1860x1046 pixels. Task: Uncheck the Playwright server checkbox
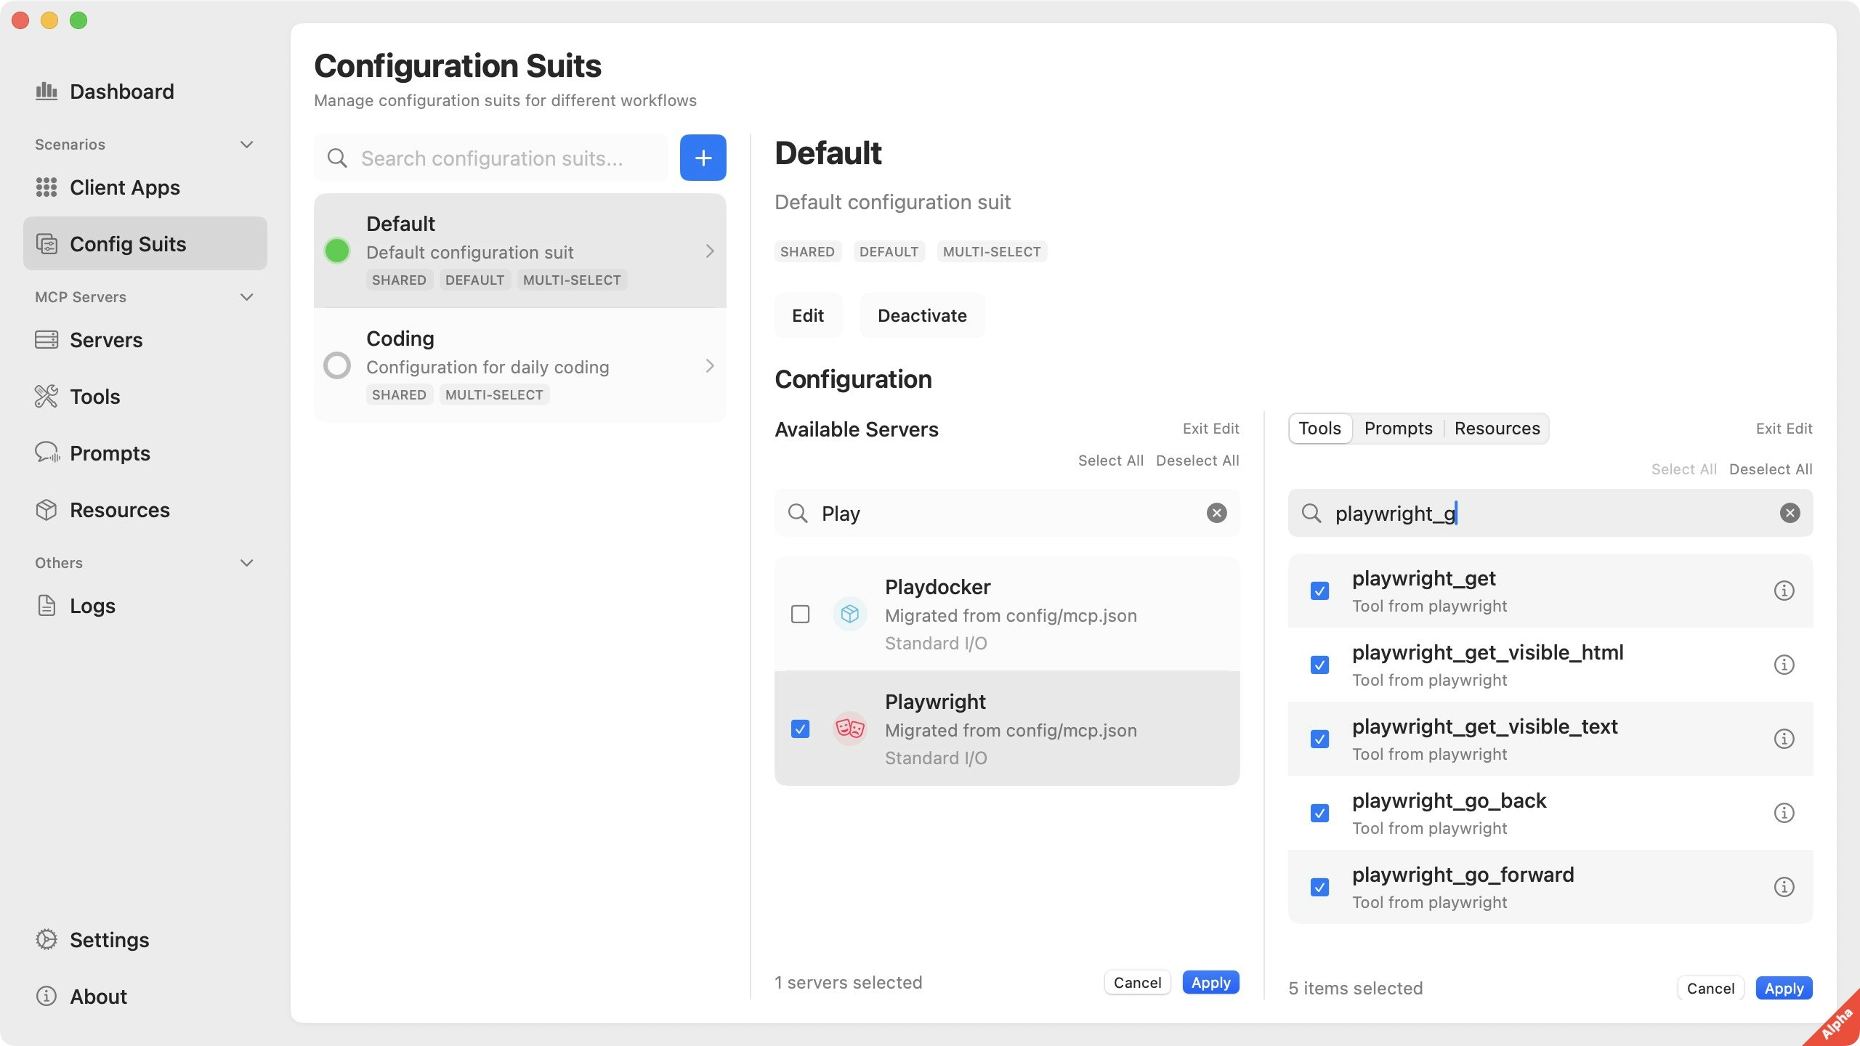click(800, 729)
